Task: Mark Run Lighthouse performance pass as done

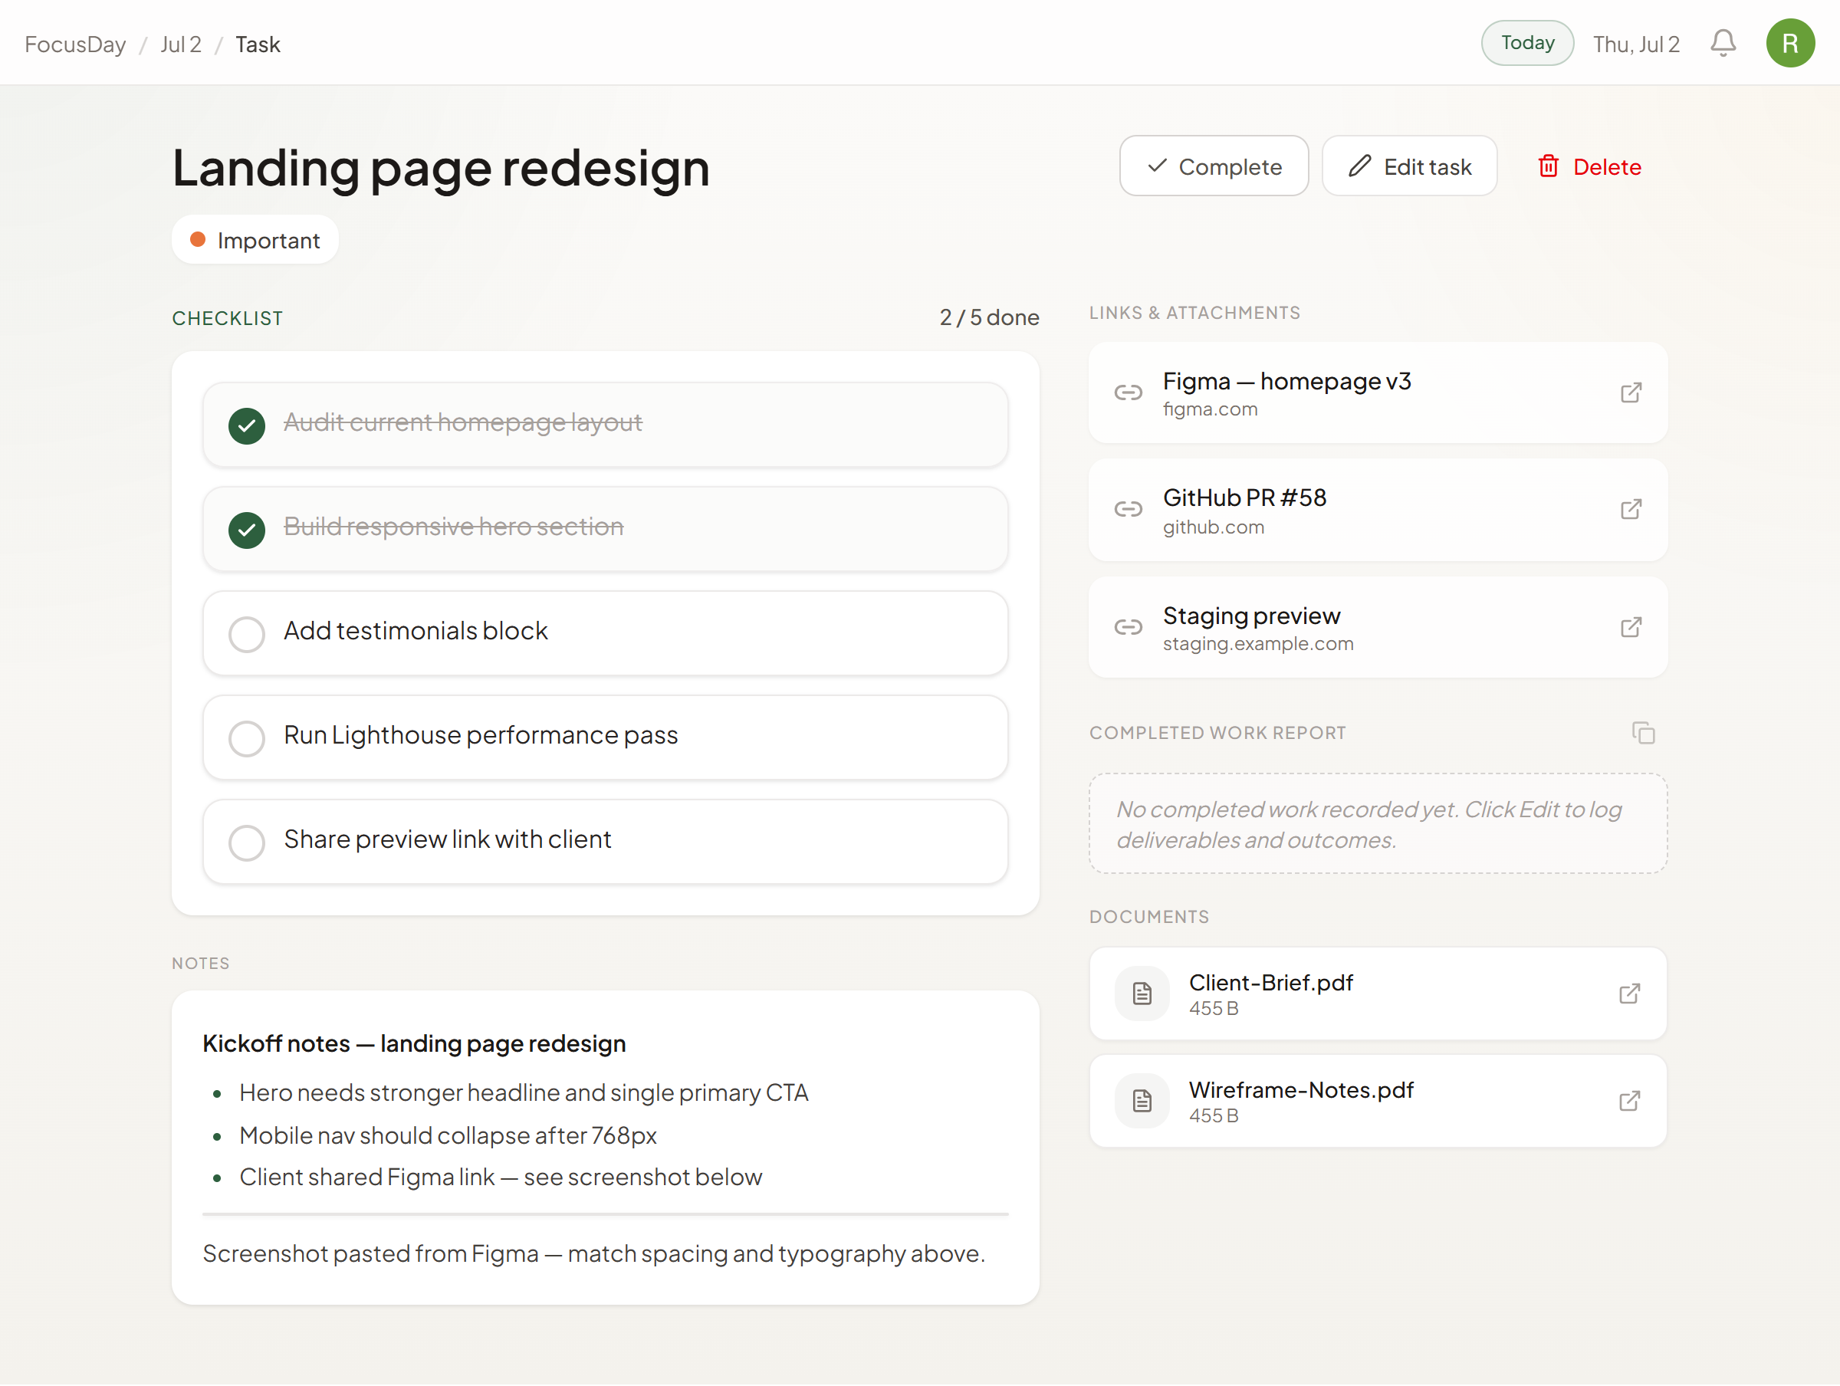Action: pyautogui.click(x=247, y=738)
